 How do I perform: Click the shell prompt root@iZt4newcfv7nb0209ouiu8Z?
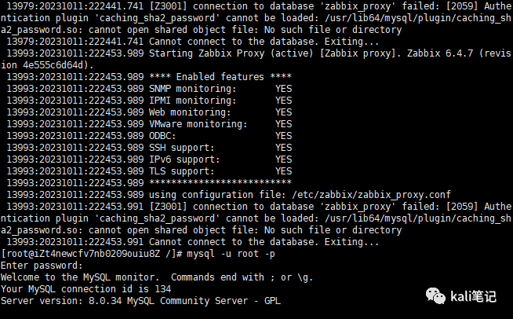(83, 254)
